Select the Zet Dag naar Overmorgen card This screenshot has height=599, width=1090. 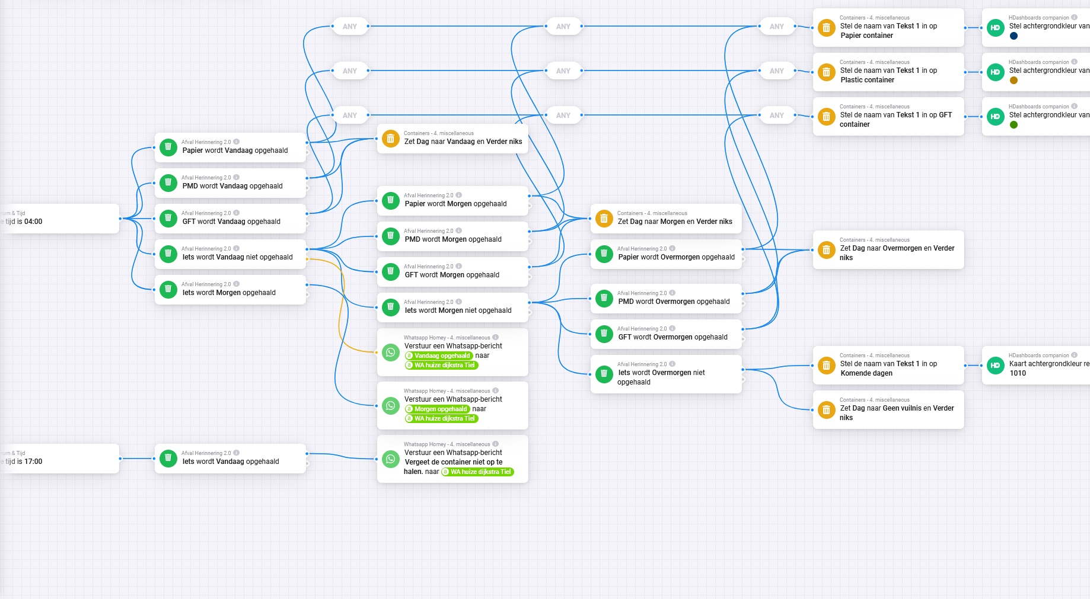pos(888,250)
